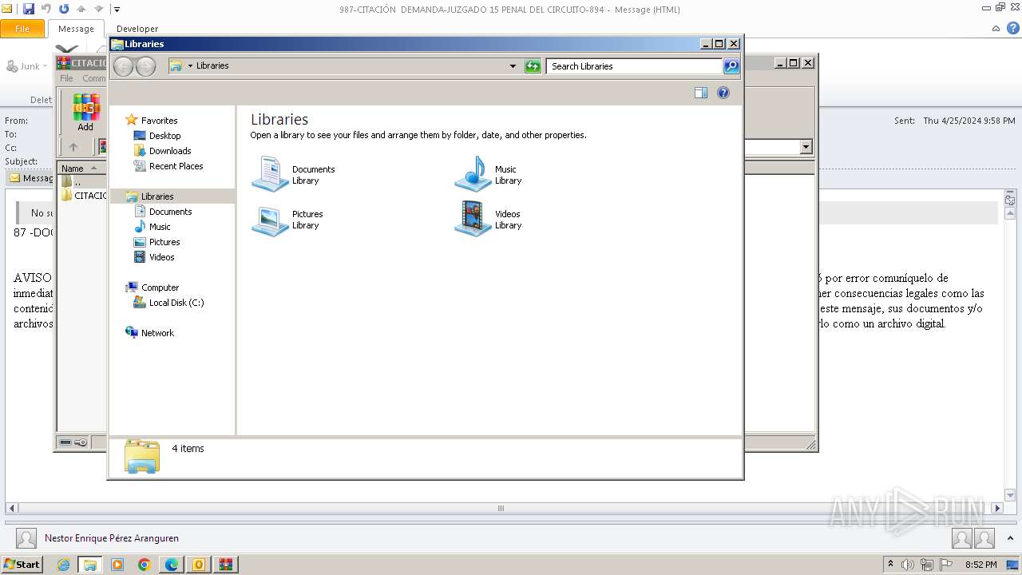
Task: Open Windows Media Player from taskbar
Action: click(x=117, y=565)
